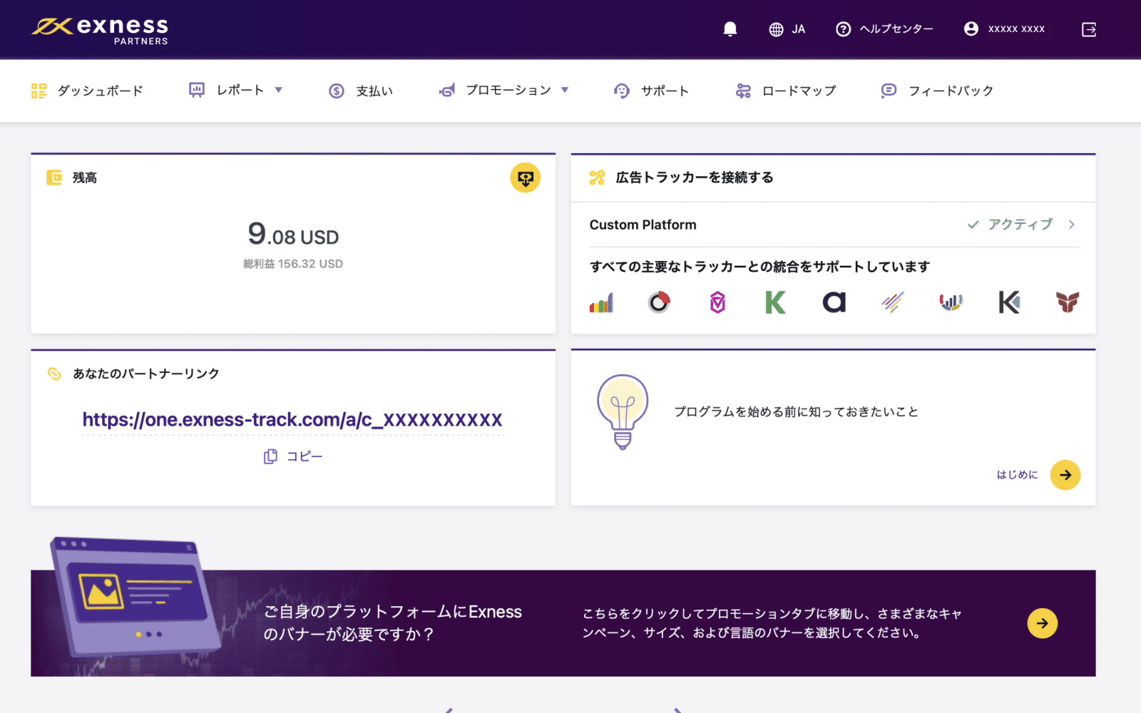Open the プロモーション menu
This screenshot has width=1141, height=713.
coord(508,90)
